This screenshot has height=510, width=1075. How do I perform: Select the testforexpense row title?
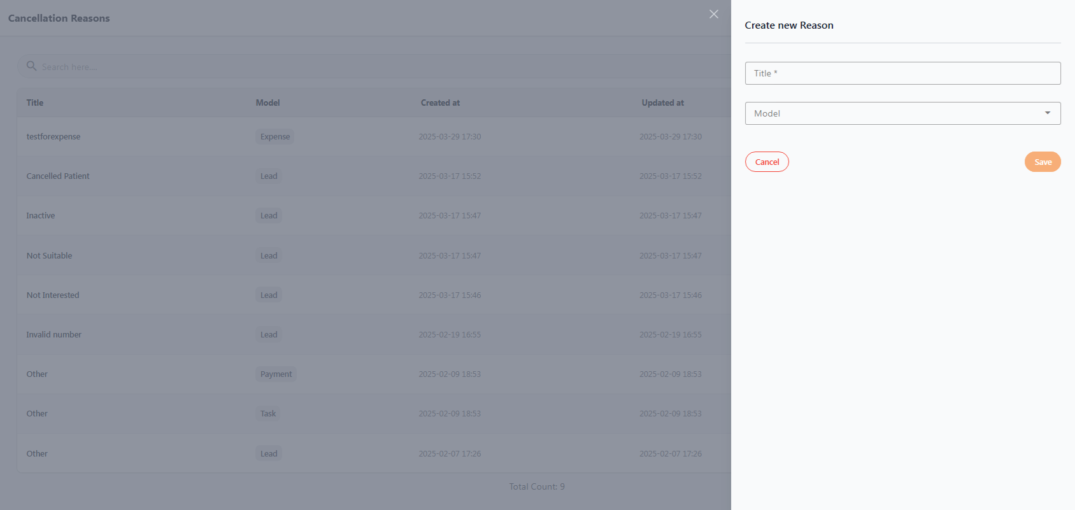(x=53, y=136)
